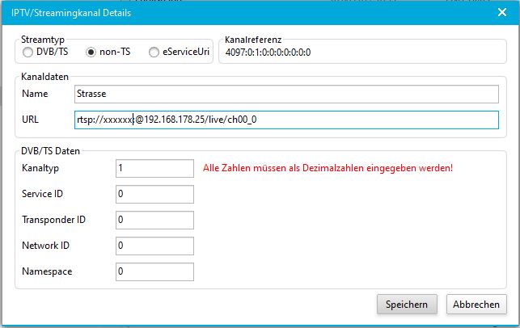The image size is (520, 328).
Task: Click into the Name field containing Strasse
Action: 286,95
